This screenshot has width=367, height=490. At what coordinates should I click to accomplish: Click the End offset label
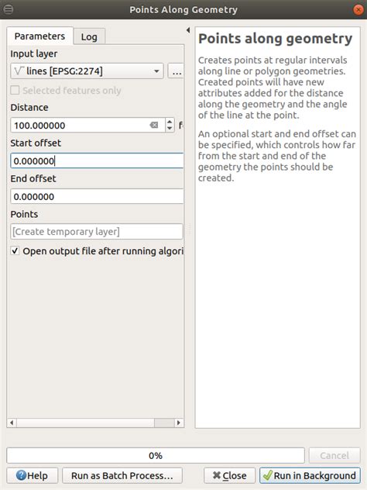click(33, 179)
